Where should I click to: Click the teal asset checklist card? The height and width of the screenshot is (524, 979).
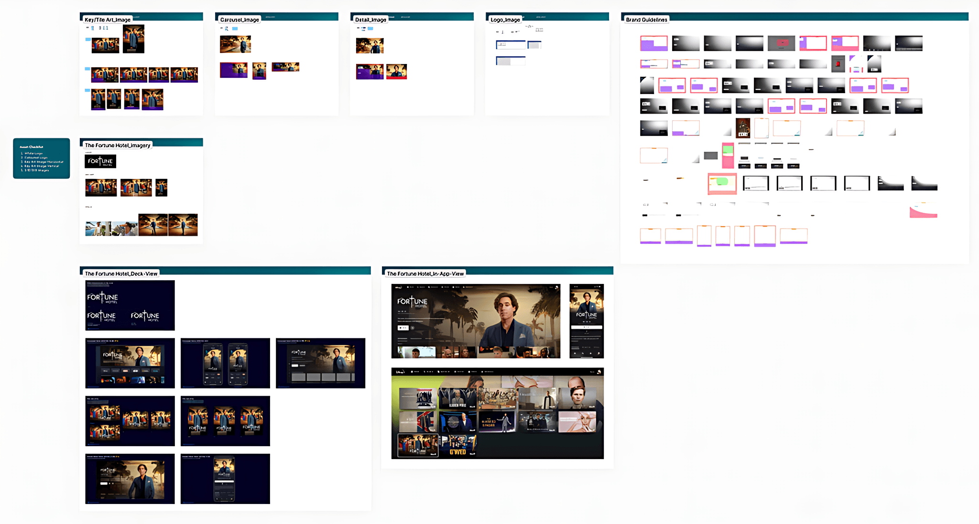click(x=42, y=158)
